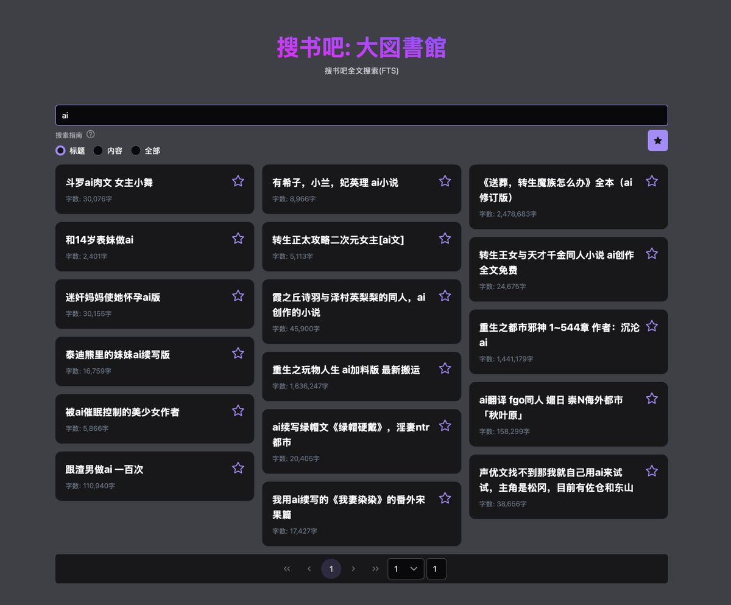731x605 pixels.
Task: Click the 搜书吧: 大図書館 title
Action: tap(362, 48)
